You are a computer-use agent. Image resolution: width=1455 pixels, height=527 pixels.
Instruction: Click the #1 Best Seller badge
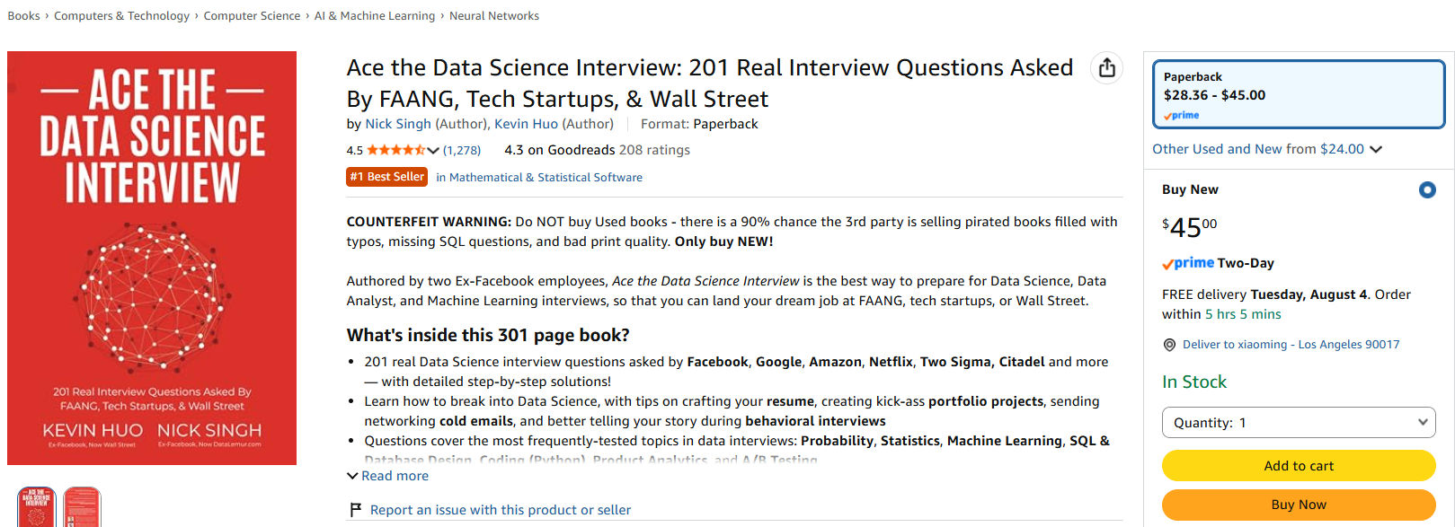click(x=387, y=177)
